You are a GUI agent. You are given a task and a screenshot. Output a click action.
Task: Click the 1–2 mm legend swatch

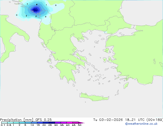16,123
